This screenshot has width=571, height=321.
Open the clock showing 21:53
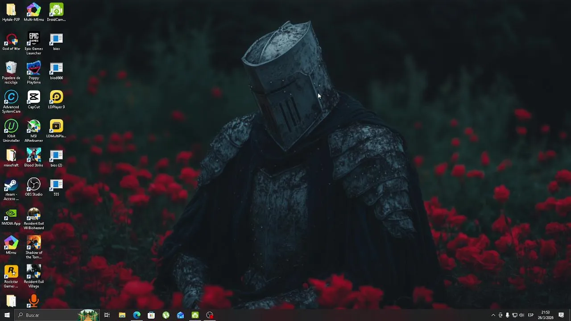pos(545,315)
